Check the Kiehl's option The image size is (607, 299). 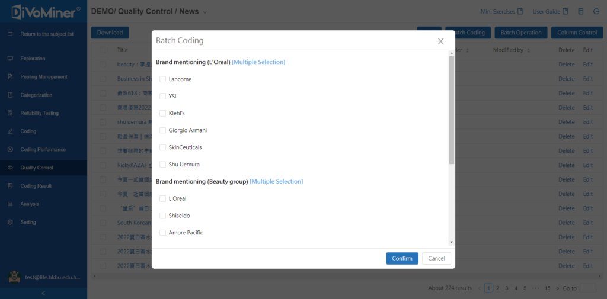pyautogui.click(x=162, y=113)
